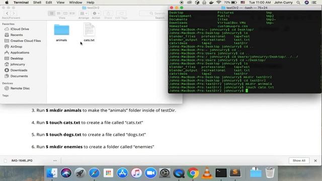Click the date and time in menu bar
Image resolution: width=322 pixels, height=181 pixels.
pyautogui.click(x=260, y=3)
